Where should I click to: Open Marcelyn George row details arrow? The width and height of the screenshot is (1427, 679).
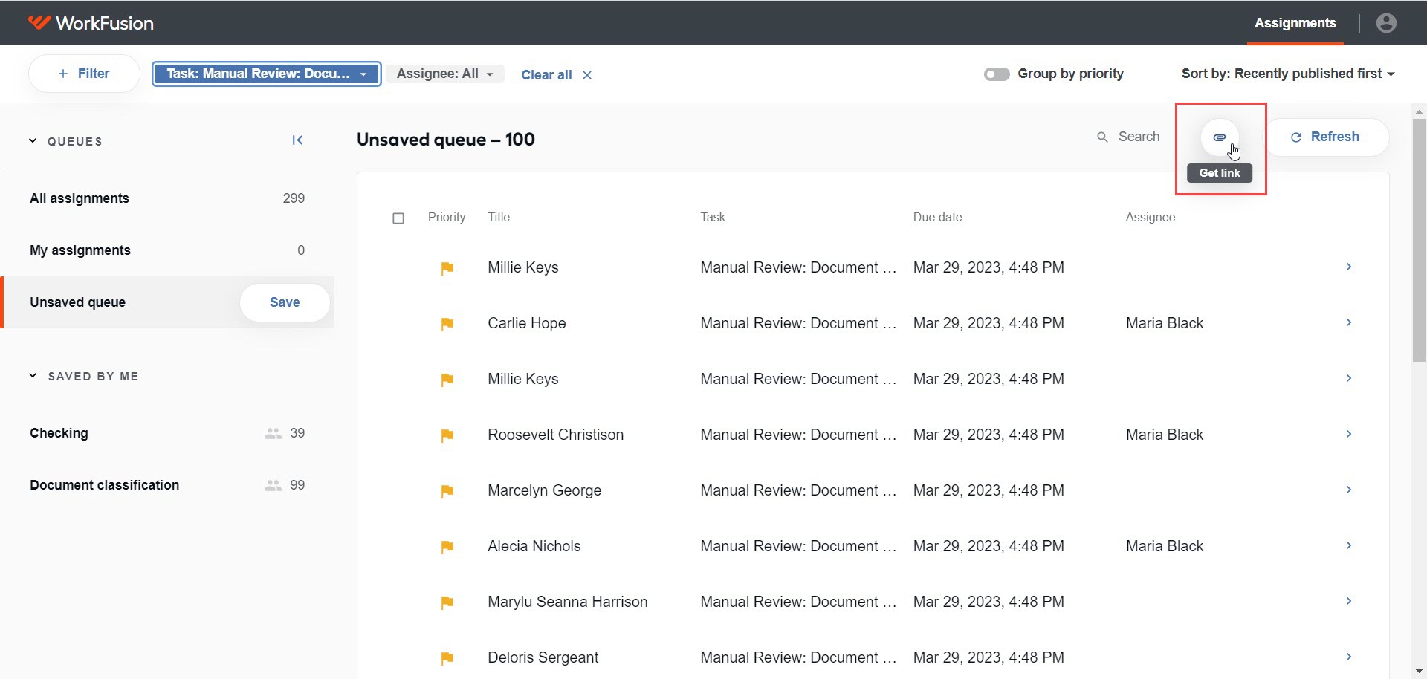coord(1349,490)
